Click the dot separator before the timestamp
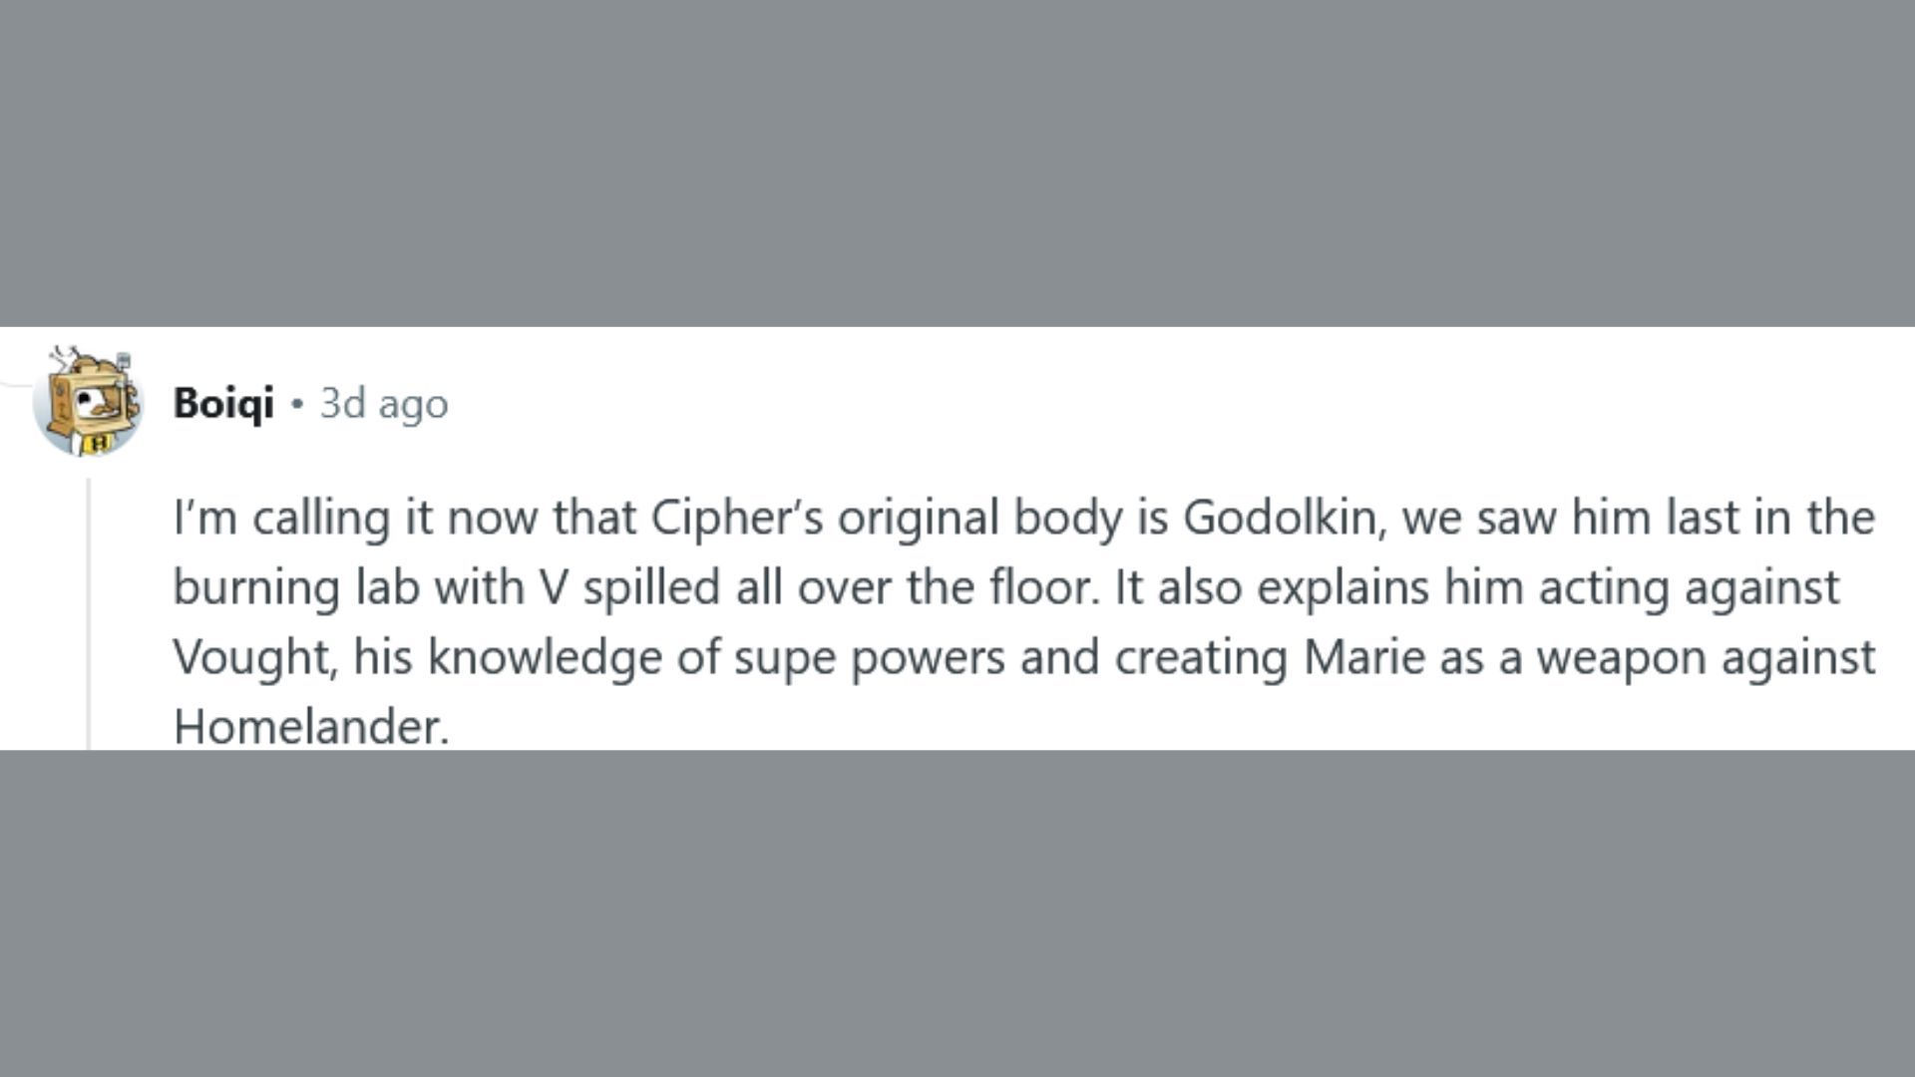This screenshot has width=1915, height=1077. (x=296, y=404)
